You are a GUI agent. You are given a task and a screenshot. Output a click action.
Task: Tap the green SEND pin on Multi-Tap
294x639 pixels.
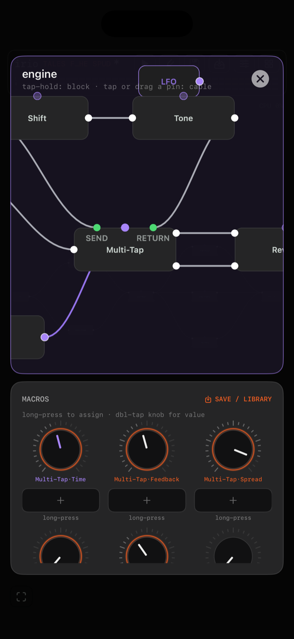(x=97, y=227)
